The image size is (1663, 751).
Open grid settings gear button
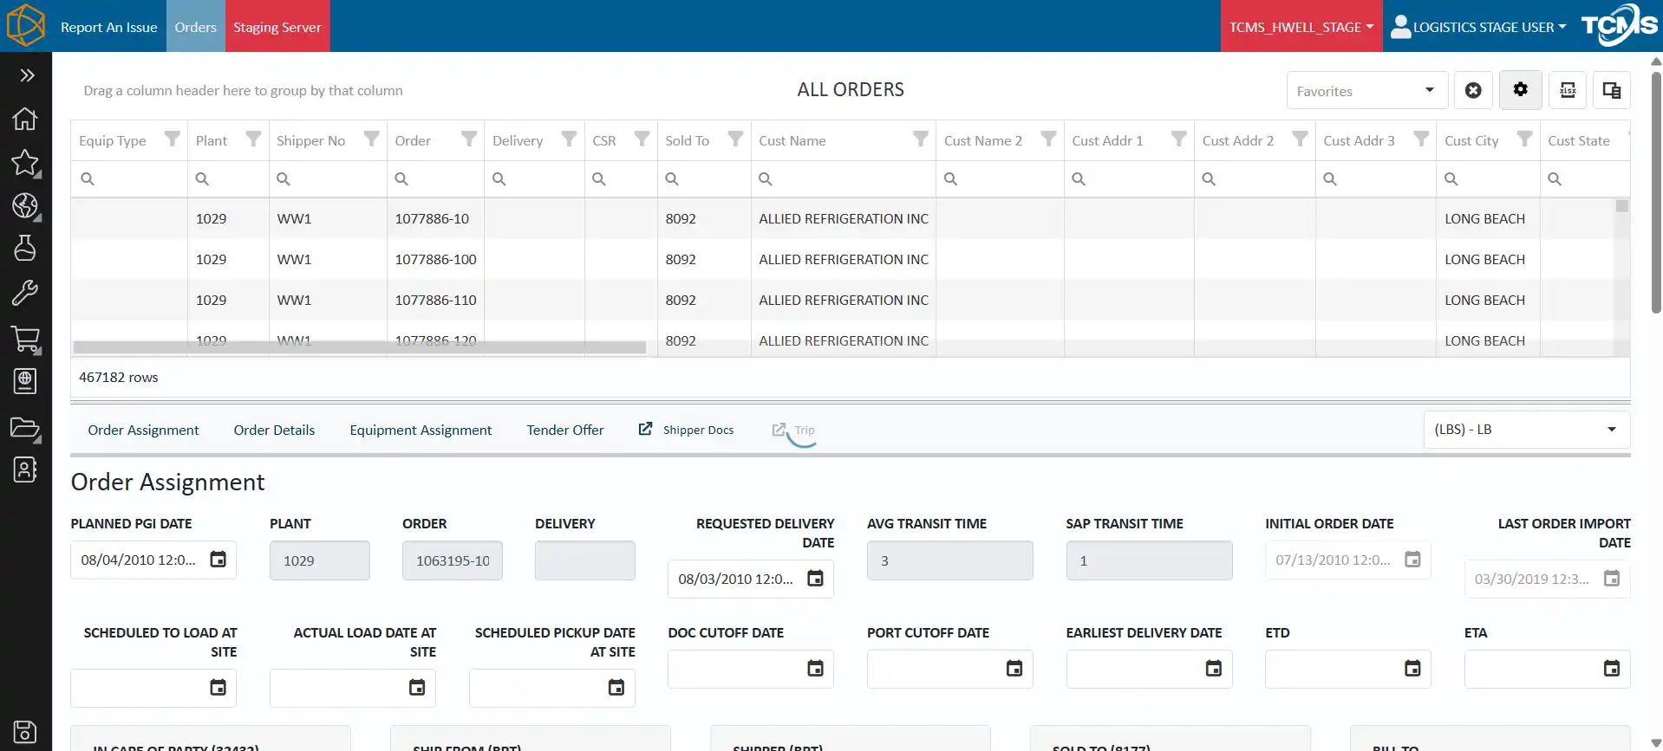[1520, 90]
